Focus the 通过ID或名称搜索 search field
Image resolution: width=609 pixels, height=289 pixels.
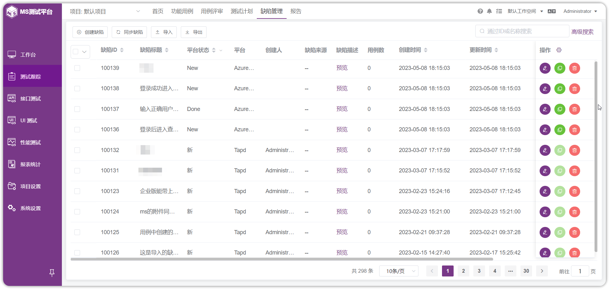522,31
